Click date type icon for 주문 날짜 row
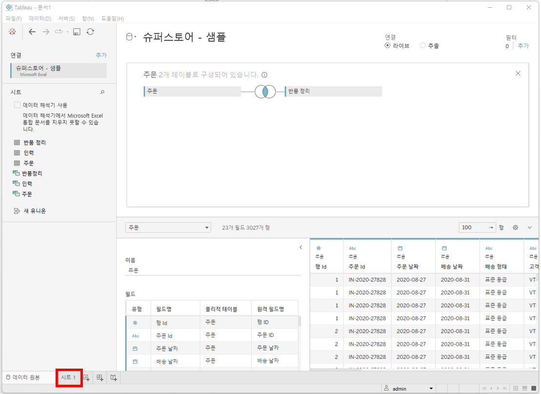Viewport: 541px width, 394px height. click(x=135, y=349)
